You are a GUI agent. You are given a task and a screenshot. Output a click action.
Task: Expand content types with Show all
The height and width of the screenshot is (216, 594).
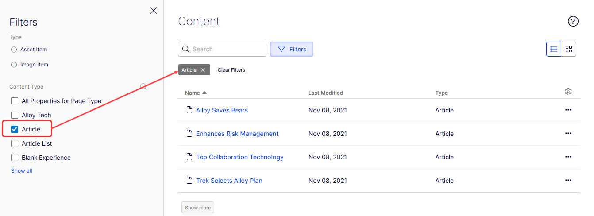pos(22,171)
